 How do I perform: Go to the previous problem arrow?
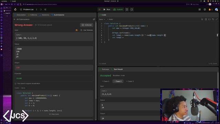(37, 9)
